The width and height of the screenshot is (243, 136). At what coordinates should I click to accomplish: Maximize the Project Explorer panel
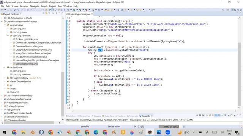[x=62, y=14]
